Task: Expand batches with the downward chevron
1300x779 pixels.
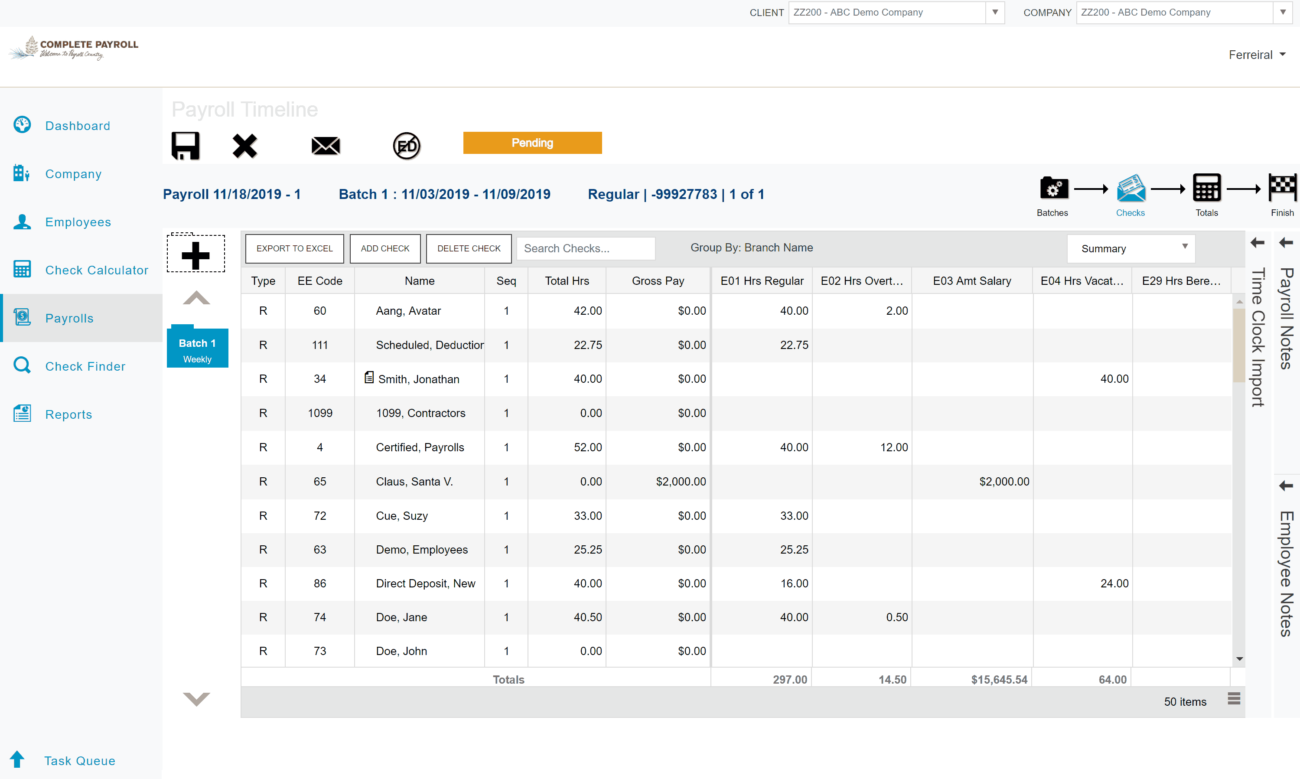Action: click(196, 699)
